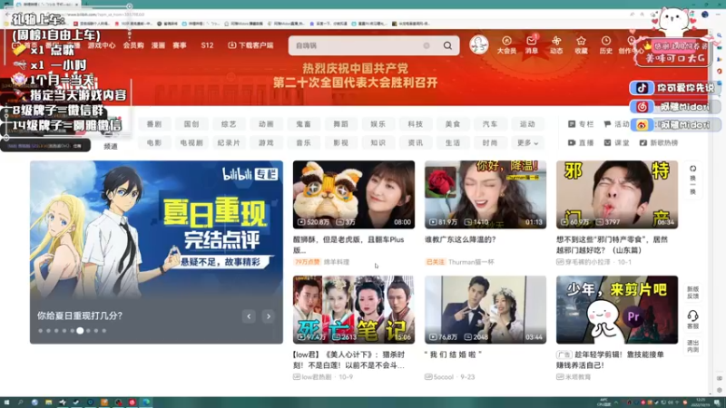Open S12 in the top navigation
726x408 pixels.
coord(207,45)
